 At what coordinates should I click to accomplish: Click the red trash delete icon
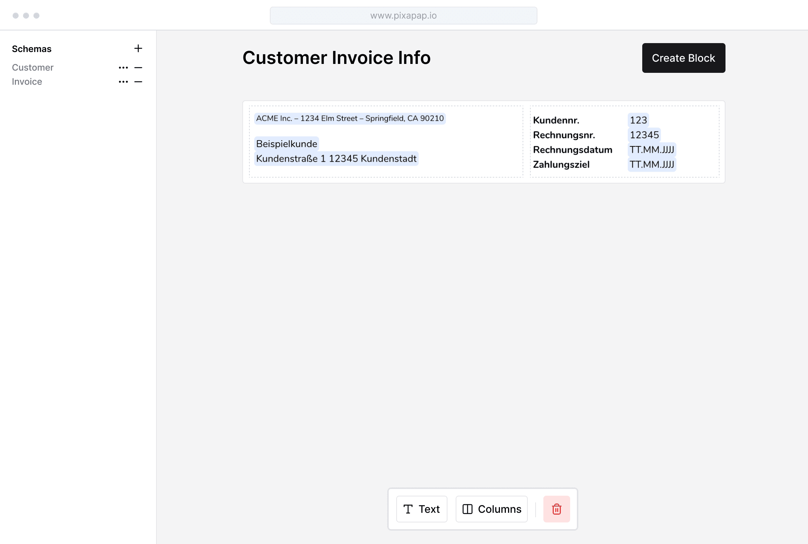click(556, 509)
